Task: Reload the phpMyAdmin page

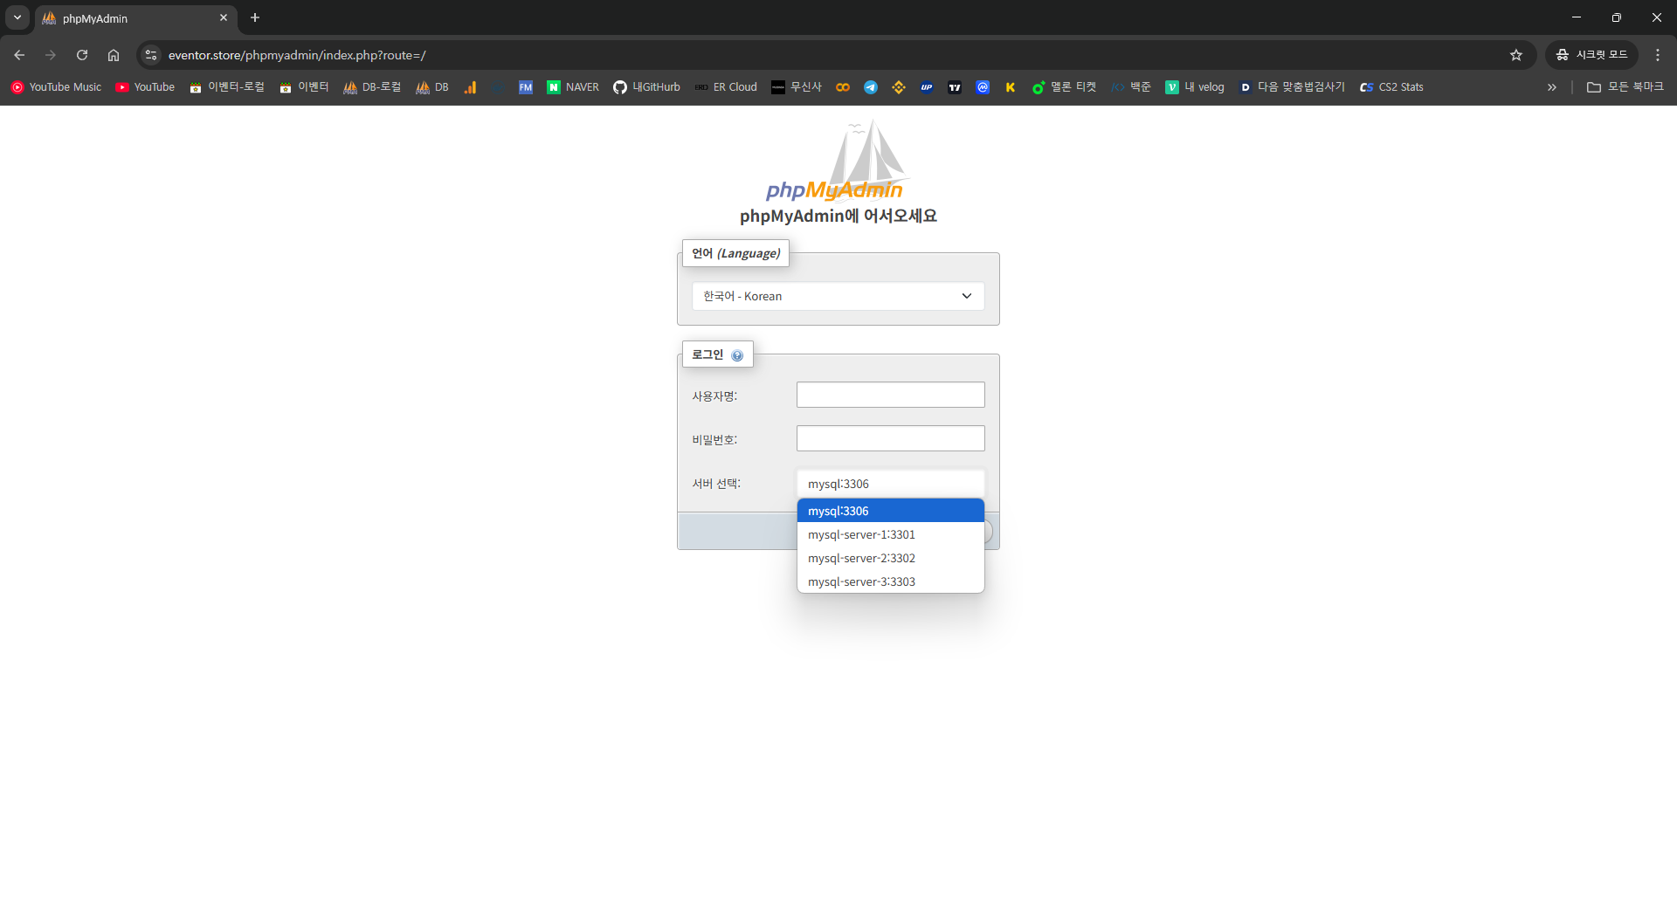Action: pos(82,55)
